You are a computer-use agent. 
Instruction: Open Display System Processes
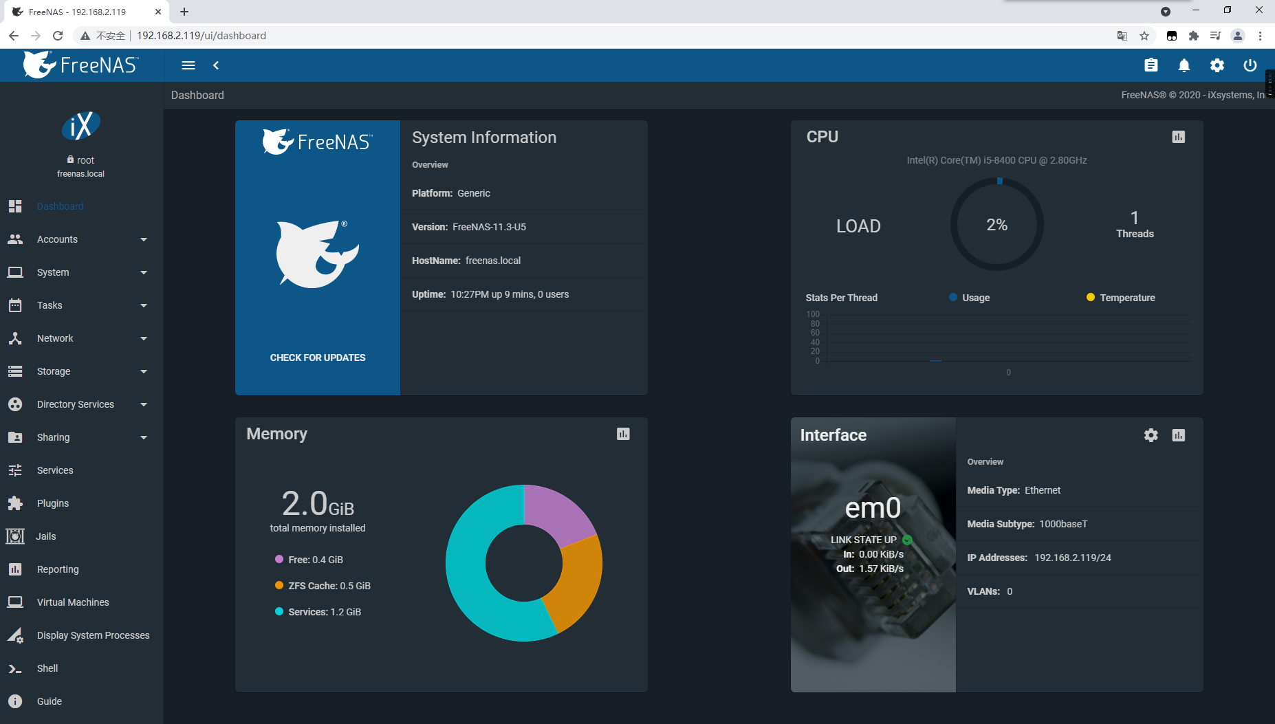click(x=94, y=635)
